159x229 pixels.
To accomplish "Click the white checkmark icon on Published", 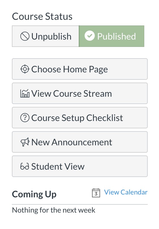I will pyautogui.click(x=90, y=36).
